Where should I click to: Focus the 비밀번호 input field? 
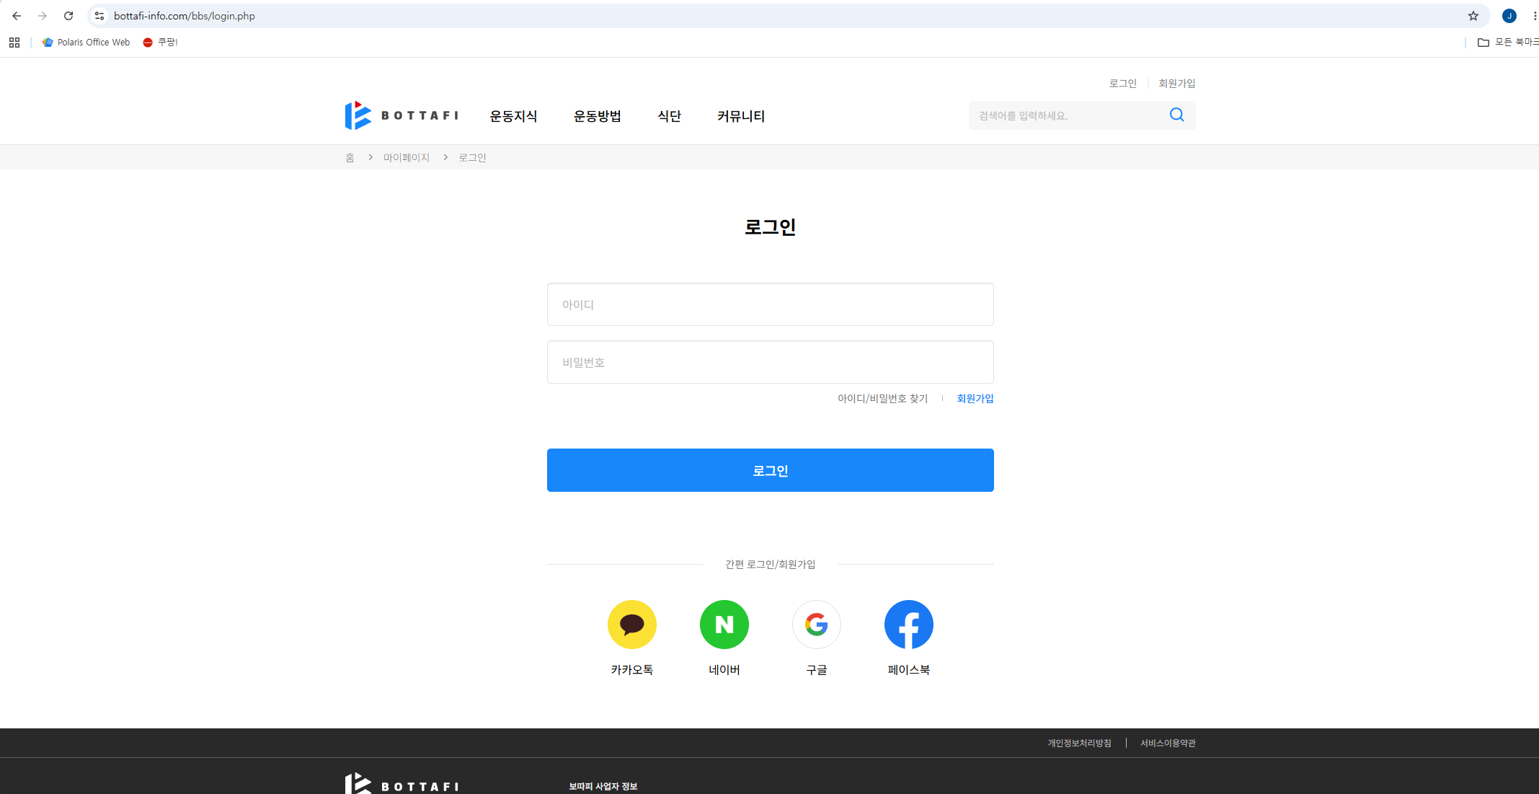coord(771,362)
